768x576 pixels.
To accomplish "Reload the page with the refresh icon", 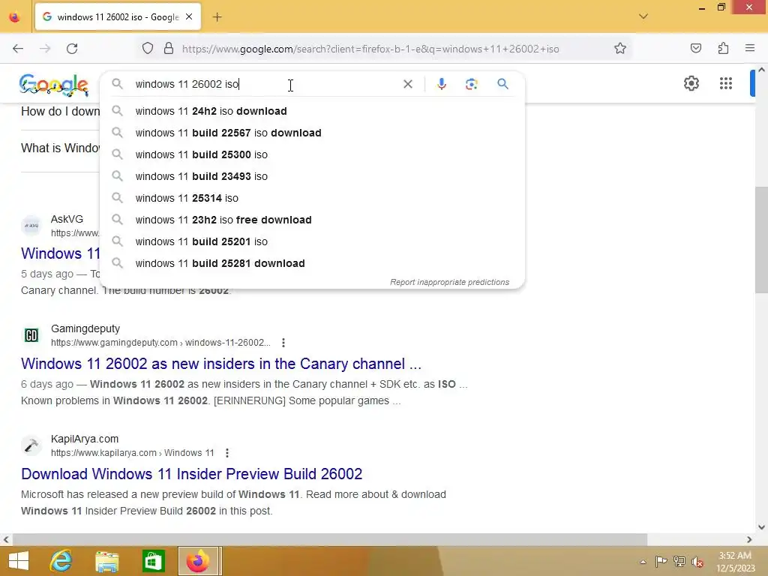I will (x=72, y=49).
